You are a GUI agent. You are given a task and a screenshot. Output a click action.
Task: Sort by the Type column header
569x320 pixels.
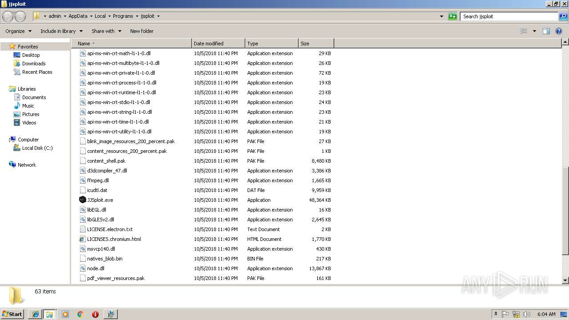click(272, 44)
